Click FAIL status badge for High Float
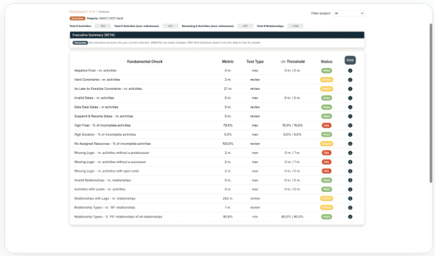 [327, 125]
